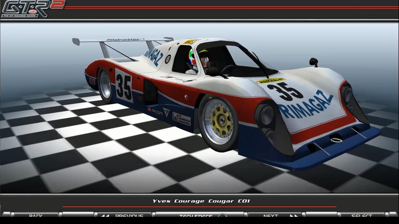
Task: Click the yellow Marchal sticker on the hood
Action: 270,81
